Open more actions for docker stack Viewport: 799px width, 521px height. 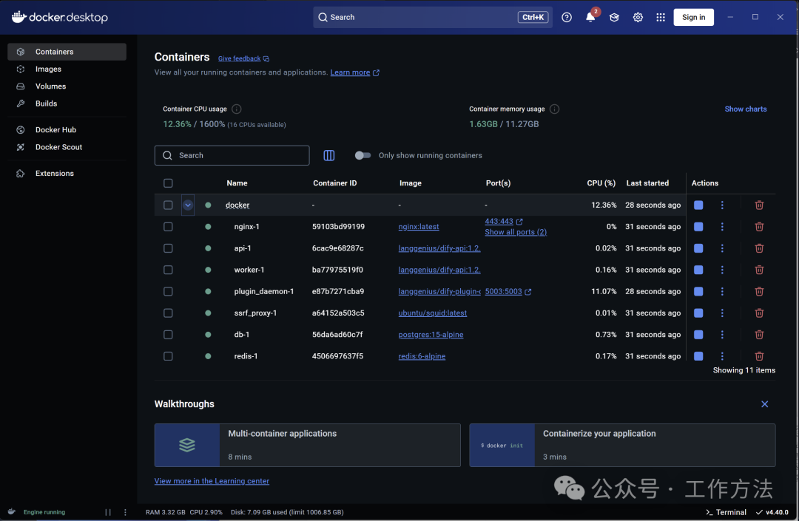721,205
